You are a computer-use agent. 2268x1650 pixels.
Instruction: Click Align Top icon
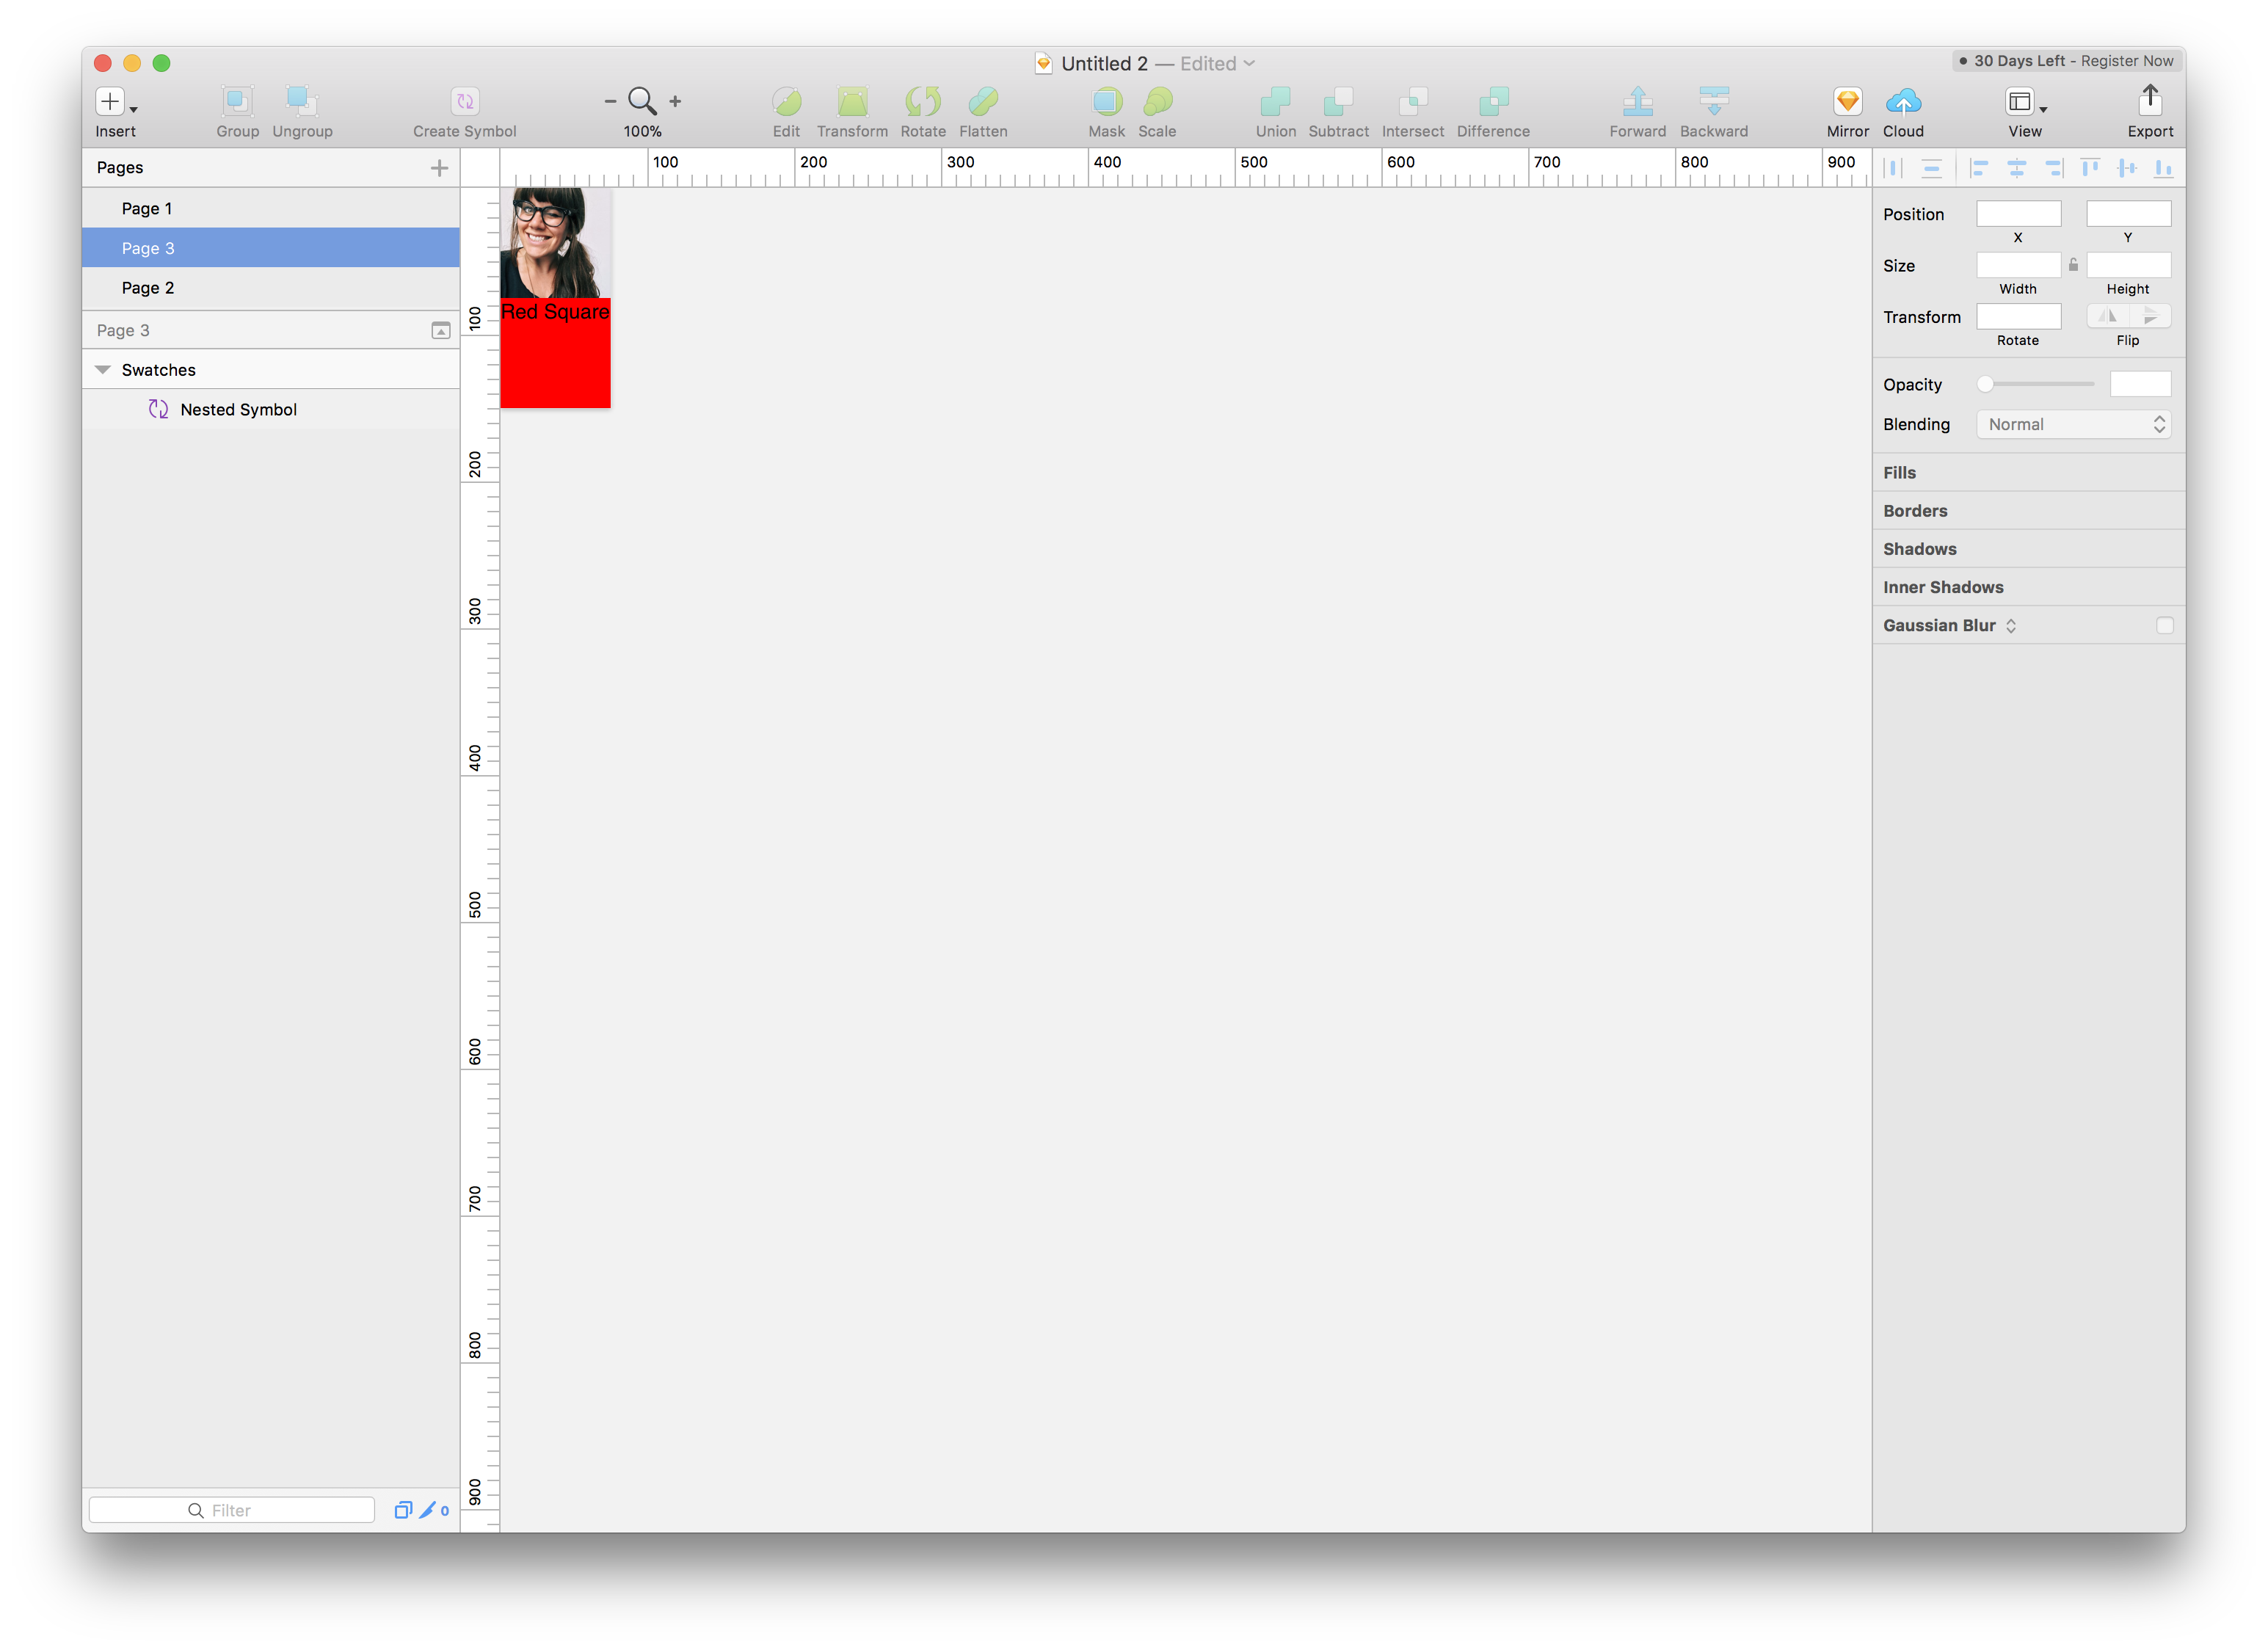2090,168
